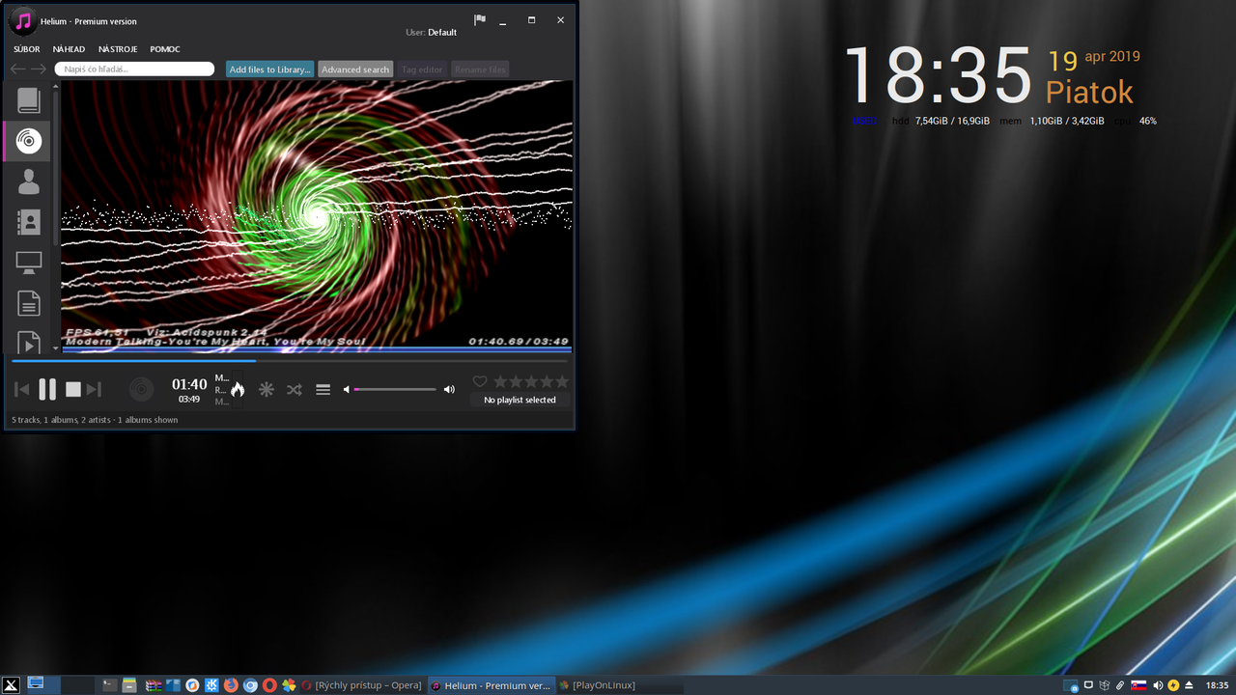Stop playback in Helium
Image resolution: width=1236 pixels, height=695 pixels.
73,389
